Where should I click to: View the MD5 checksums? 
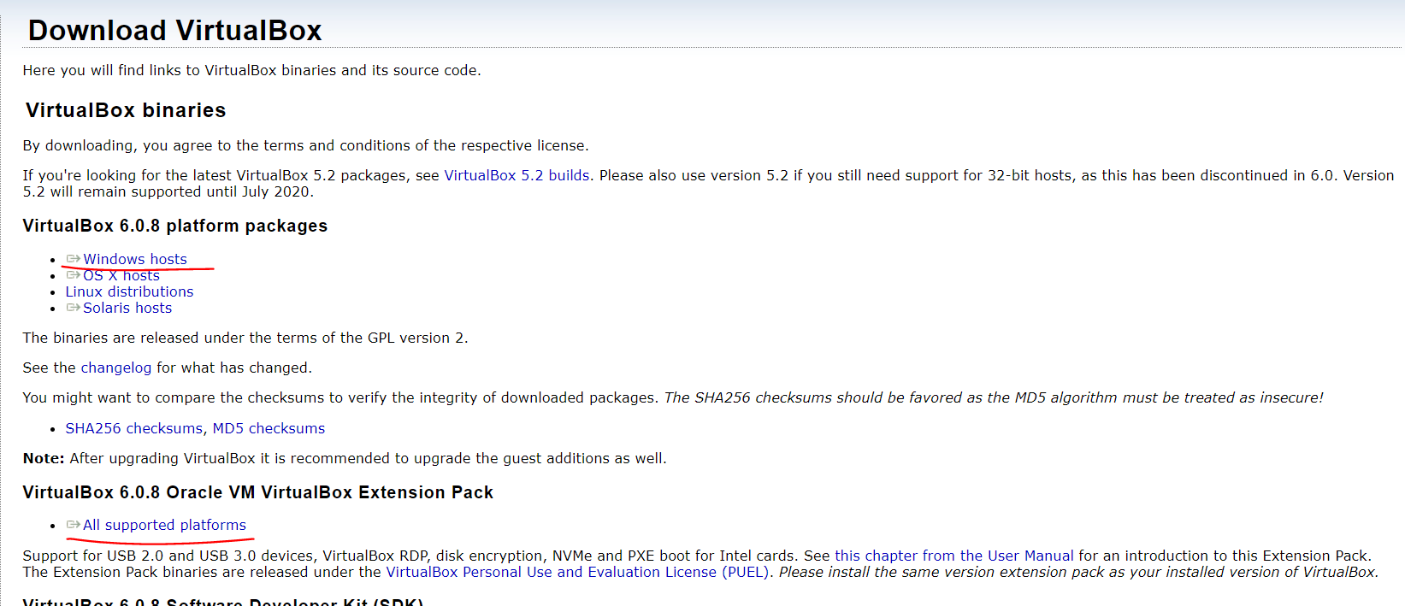(x=269, y=428)
